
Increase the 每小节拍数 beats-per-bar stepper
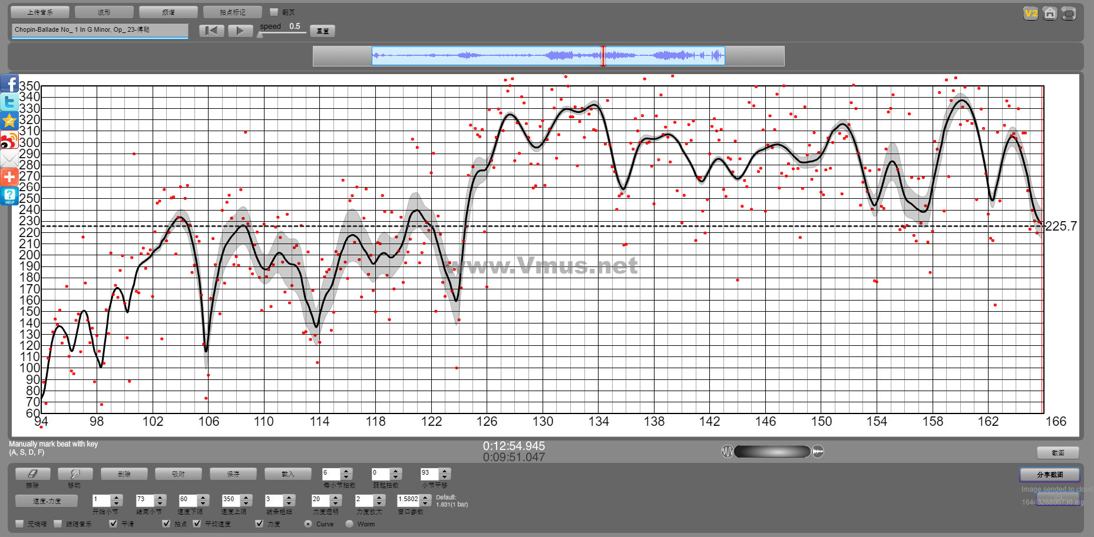point(346,471)
